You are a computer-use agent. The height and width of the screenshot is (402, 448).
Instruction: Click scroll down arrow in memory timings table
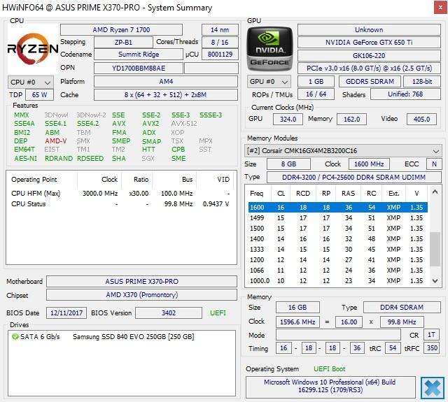point(435,281)
